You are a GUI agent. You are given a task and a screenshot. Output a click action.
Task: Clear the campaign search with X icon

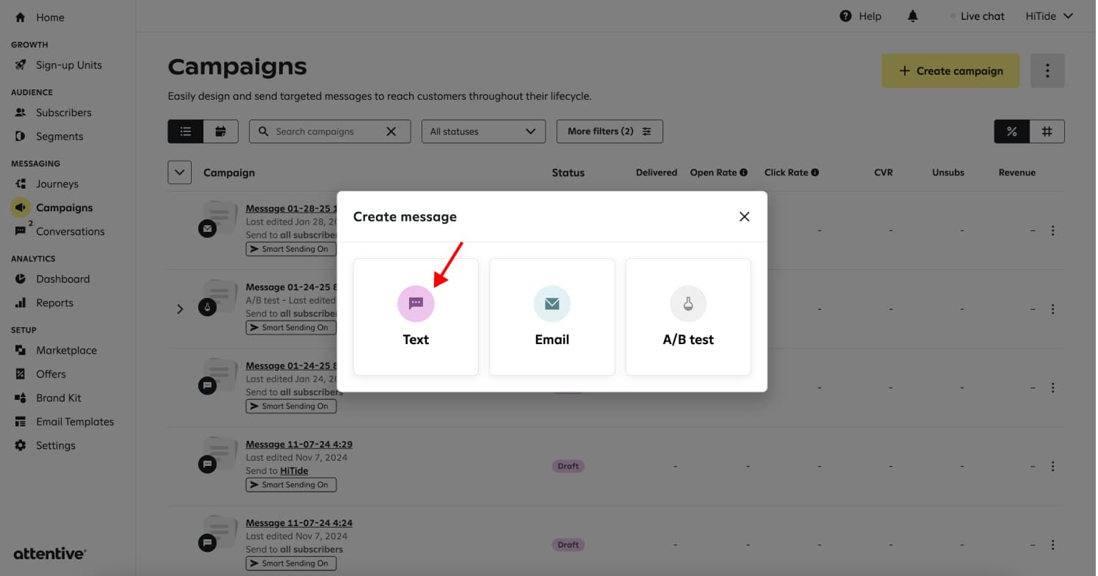[391, 131]
